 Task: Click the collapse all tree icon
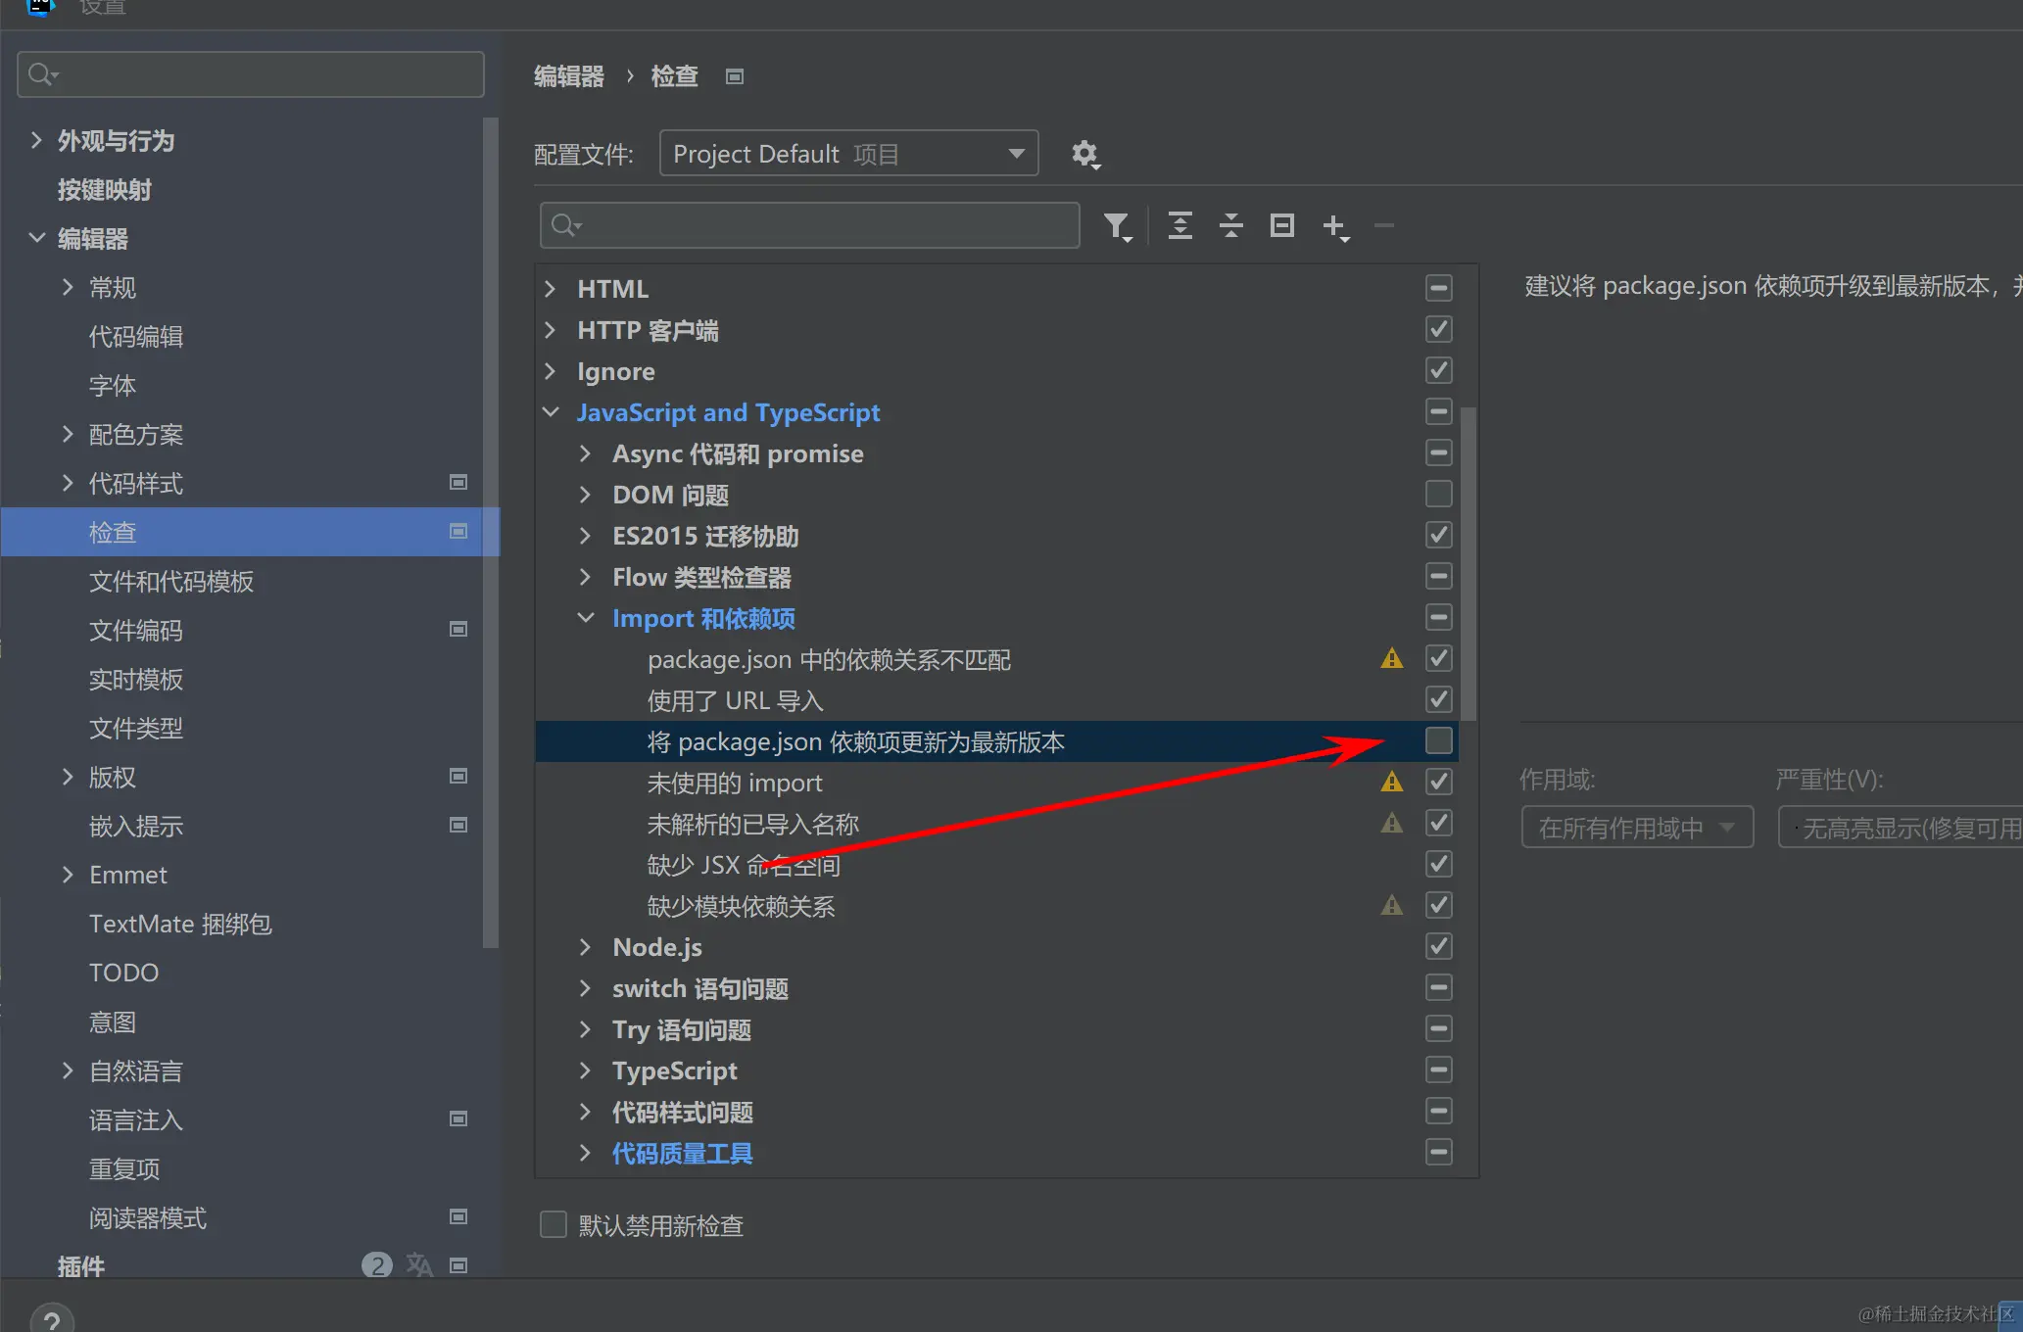click(x=1230, y=226)
